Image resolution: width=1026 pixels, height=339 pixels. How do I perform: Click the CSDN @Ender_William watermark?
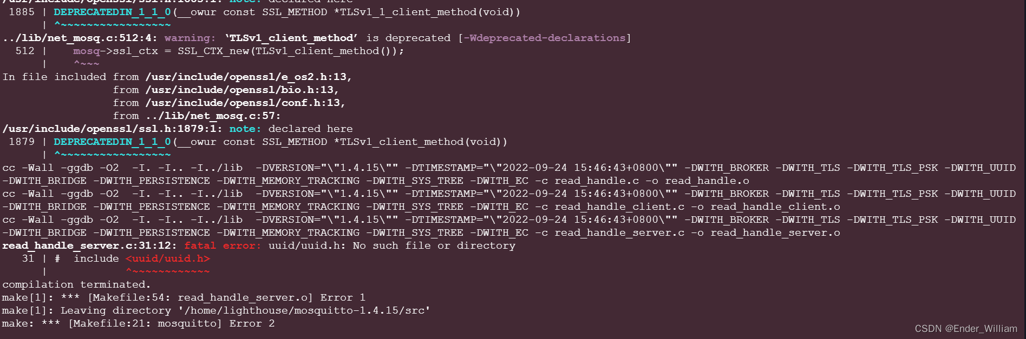[965, 329]
